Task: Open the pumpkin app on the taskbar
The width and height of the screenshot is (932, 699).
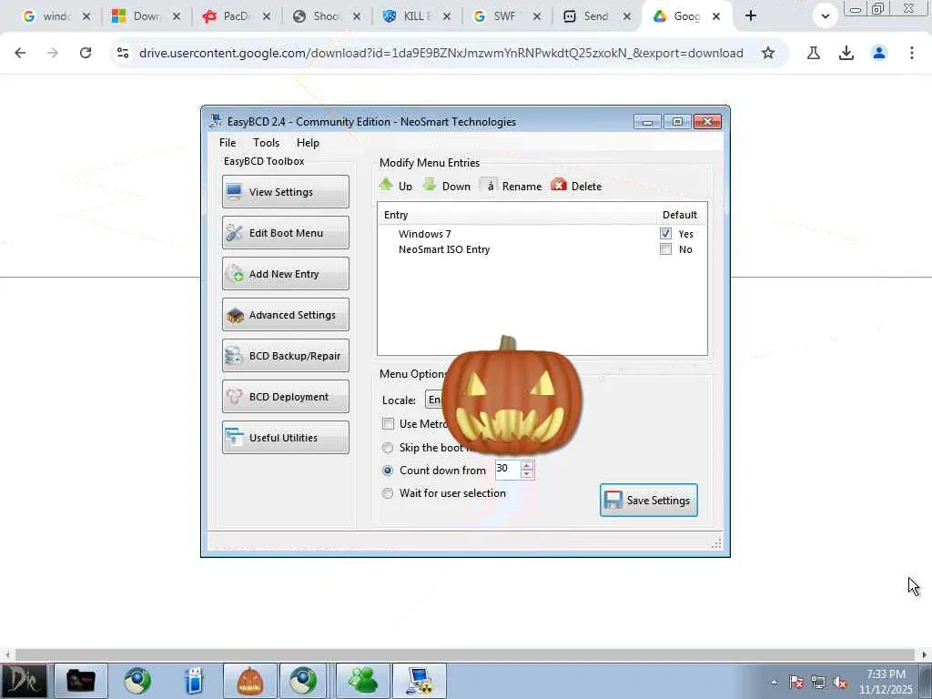Action: (249, 681)
